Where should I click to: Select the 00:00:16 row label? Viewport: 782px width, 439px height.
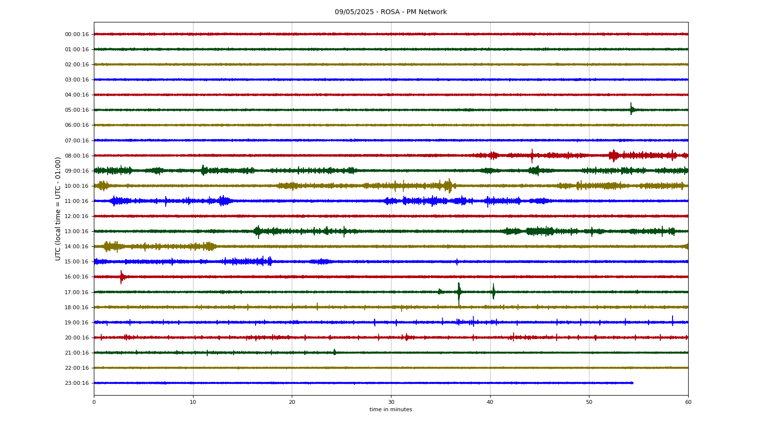point(77,34)
